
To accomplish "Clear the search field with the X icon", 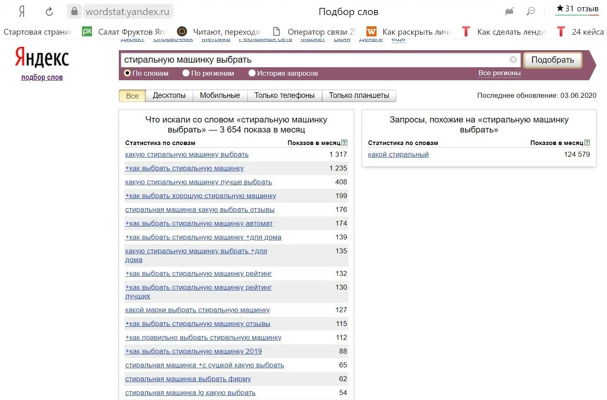I will (513, 60).
